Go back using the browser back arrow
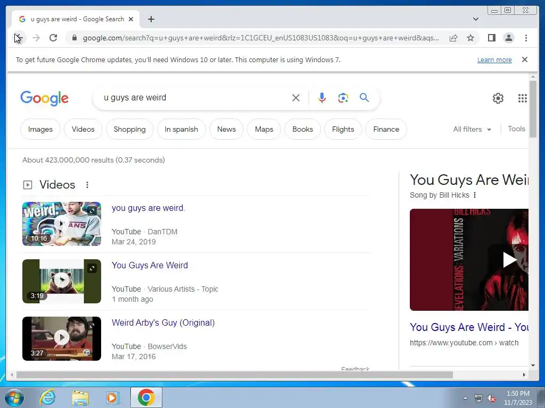Viewport: 545px width, 408px height. click(19, 38)
